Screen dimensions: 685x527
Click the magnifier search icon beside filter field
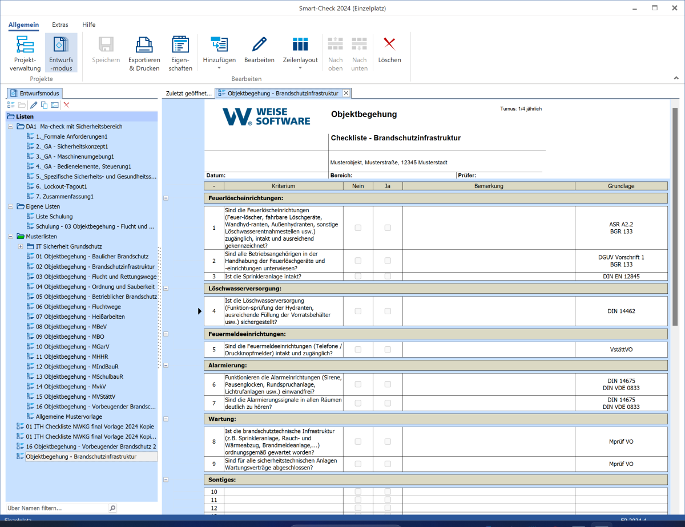[112, 508]
